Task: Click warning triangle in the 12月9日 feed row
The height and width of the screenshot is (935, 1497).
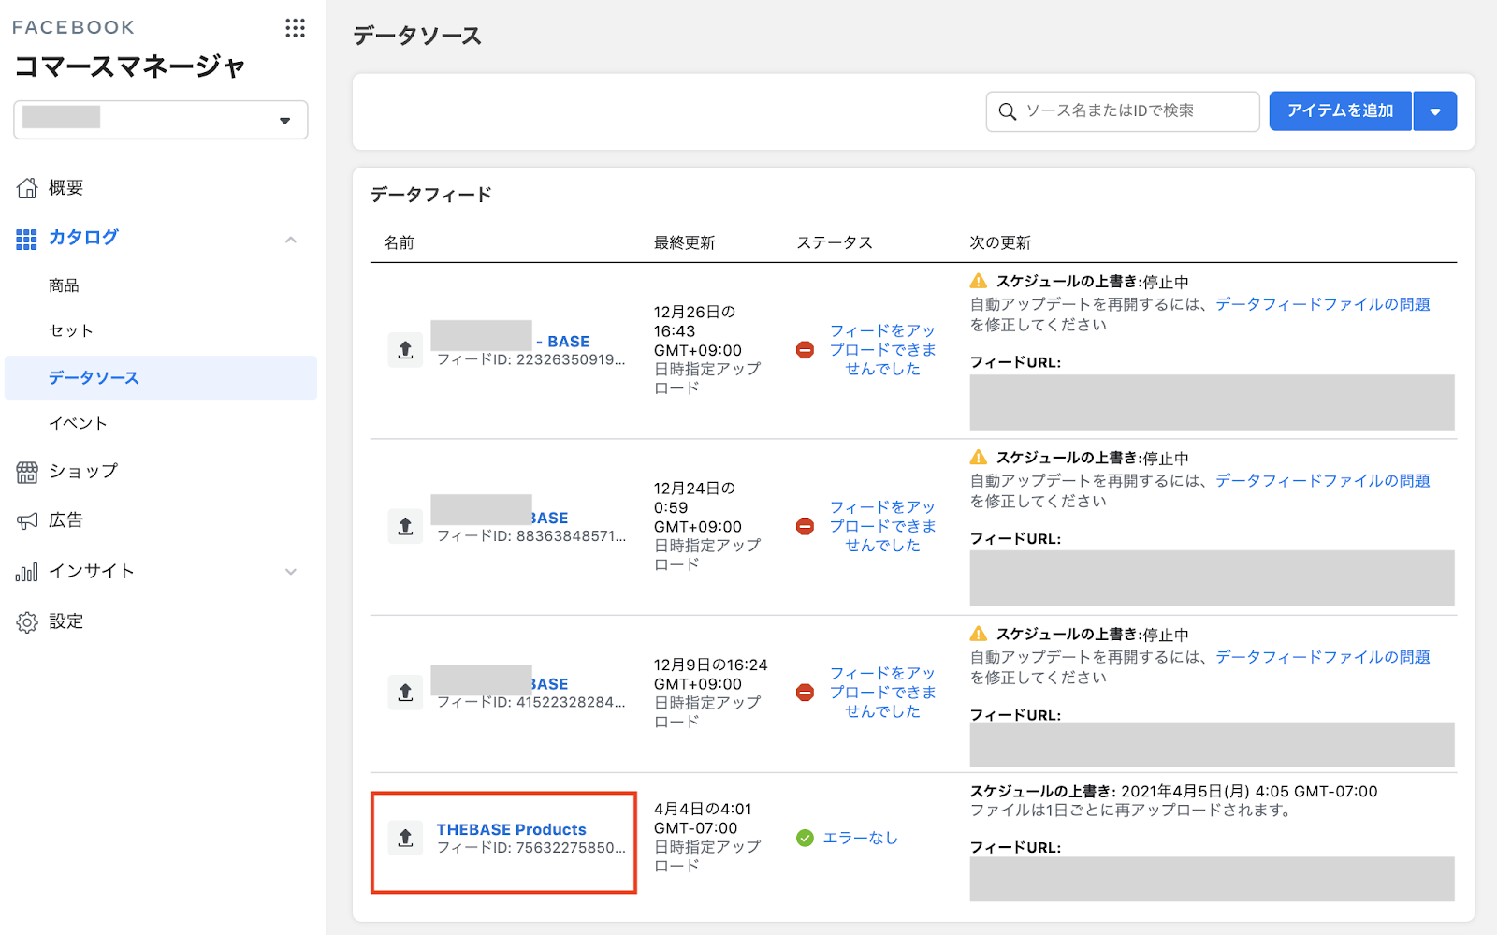Action: click(x=979, y=633)
